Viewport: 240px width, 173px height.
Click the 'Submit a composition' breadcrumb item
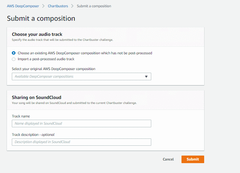pyautogui.click(x=94, y=6)
